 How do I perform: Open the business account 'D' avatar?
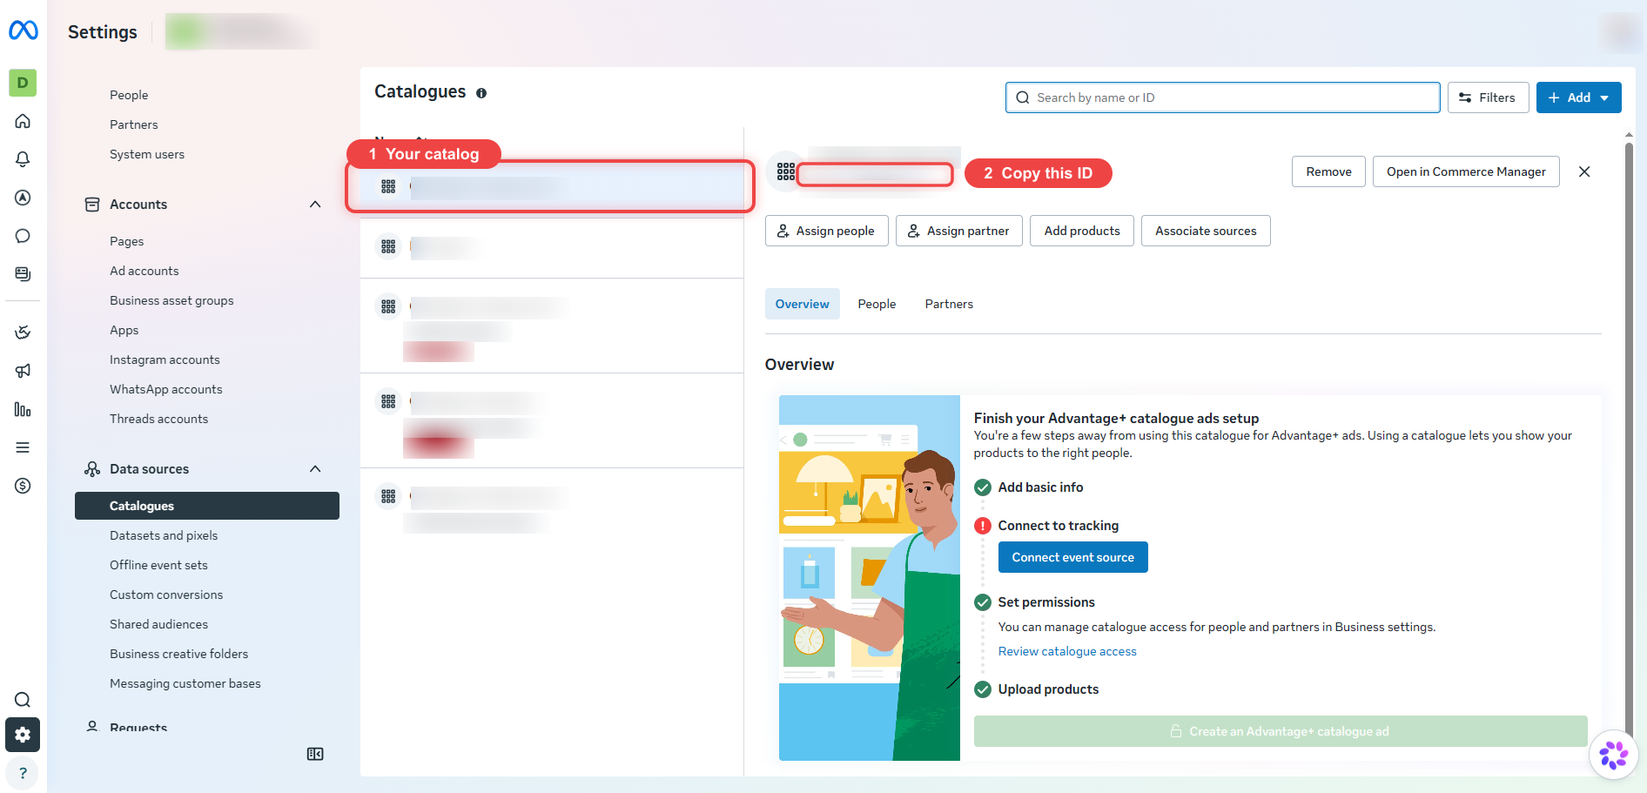(x=23, y=83)
